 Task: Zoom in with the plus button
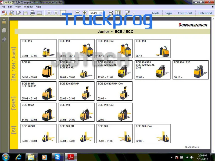pyautogui.click(x=84, y=13)
